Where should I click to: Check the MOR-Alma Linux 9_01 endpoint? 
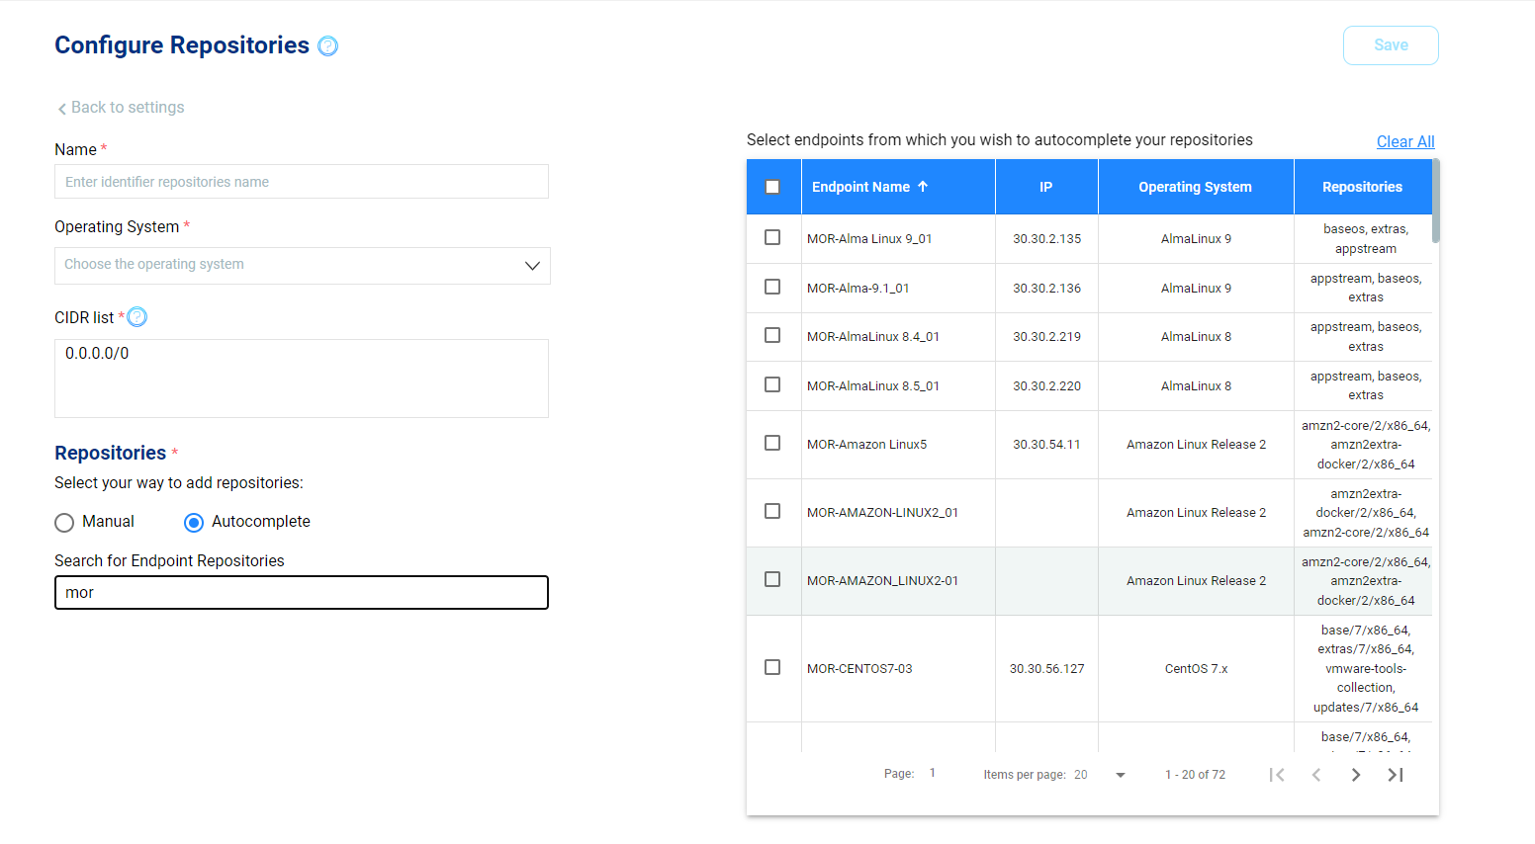(773, 238)
